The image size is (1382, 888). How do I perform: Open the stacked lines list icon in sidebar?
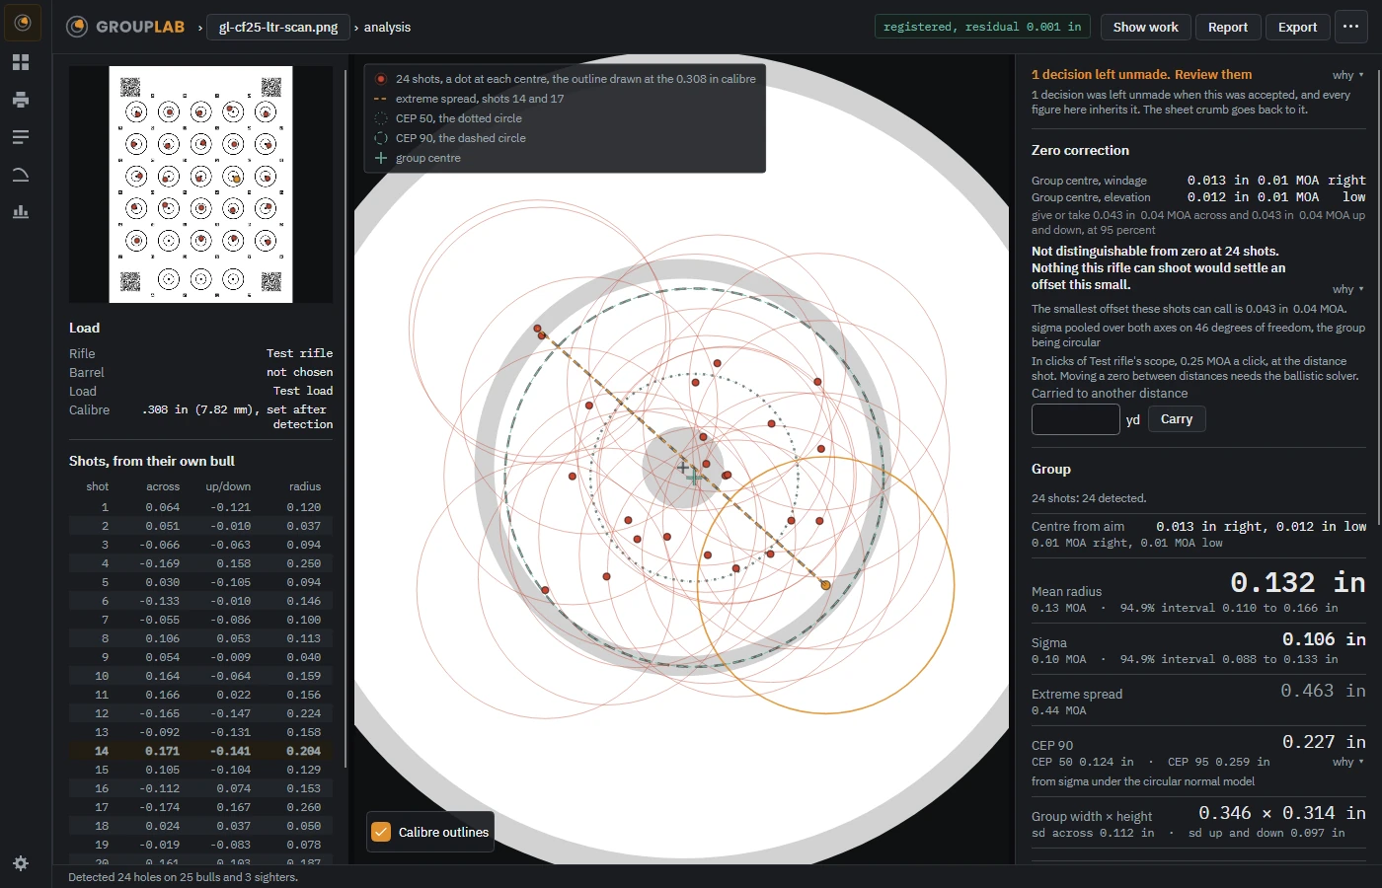click(x=21, y=137)
